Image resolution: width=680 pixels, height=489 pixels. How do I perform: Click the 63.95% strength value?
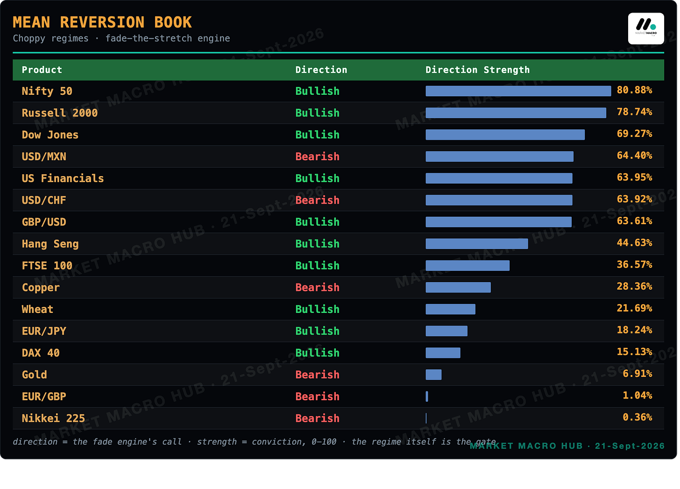coord(634,177)
